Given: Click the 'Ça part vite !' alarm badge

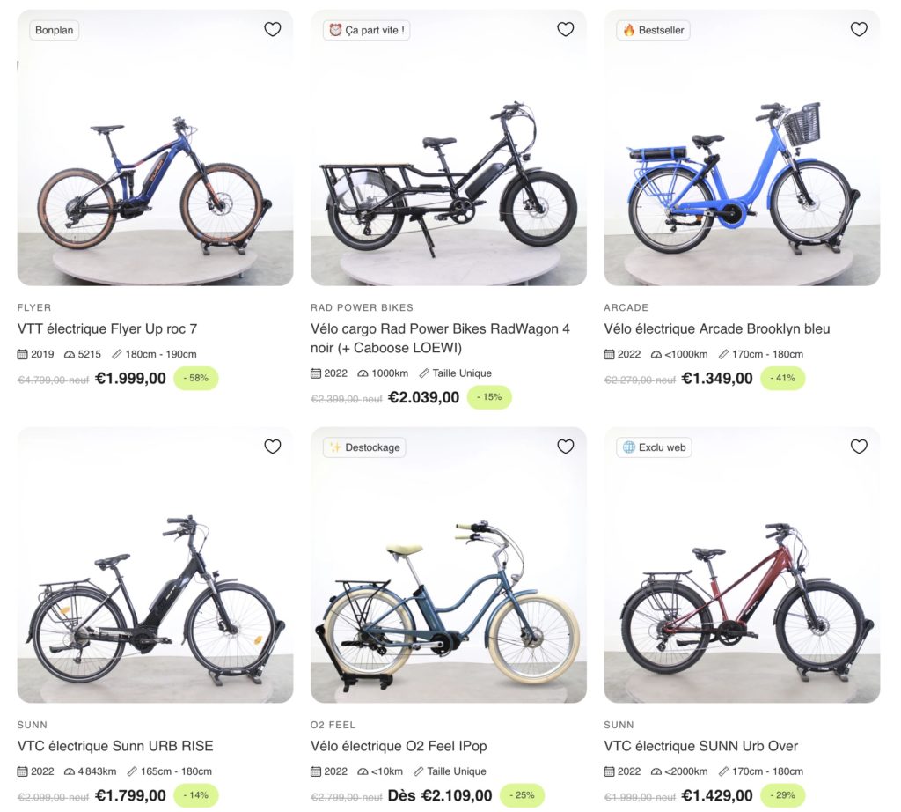Looking at the screenshot, I should (367, 30).
